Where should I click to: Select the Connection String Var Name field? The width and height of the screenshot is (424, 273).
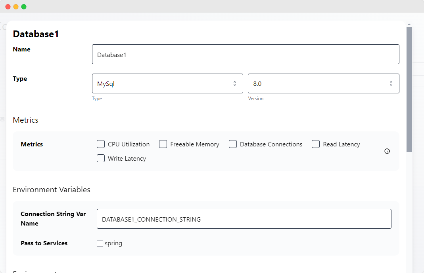(x=244, y=218)
